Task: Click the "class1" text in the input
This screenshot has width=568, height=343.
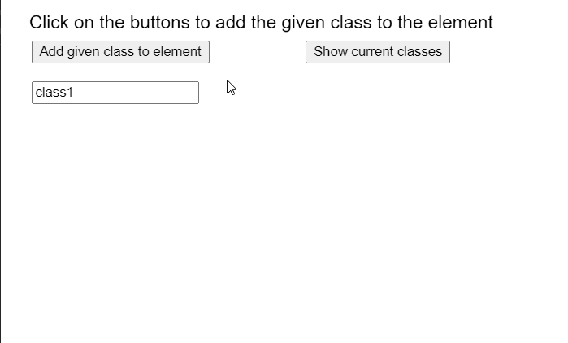Action: [x=54, y=93]
